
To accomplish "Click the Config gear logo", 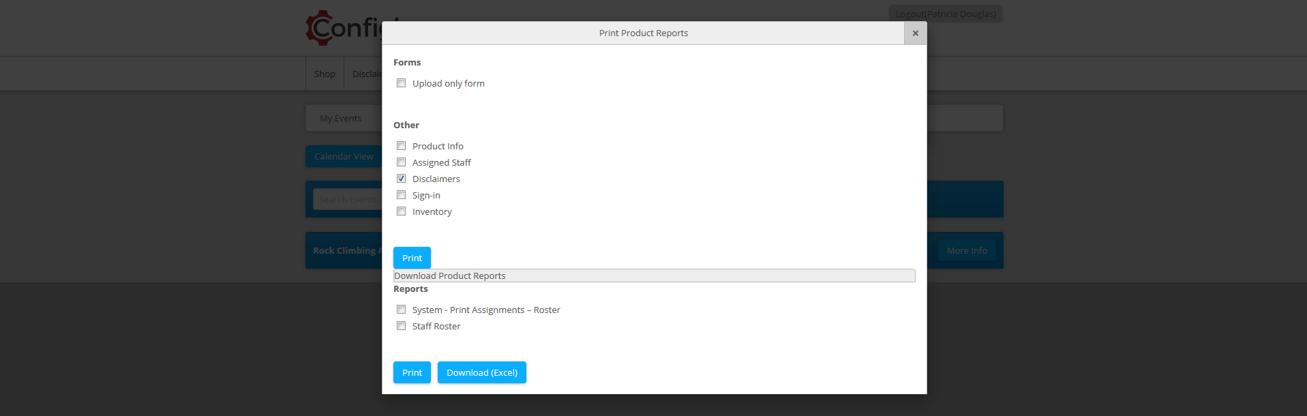I will [344, 28].
